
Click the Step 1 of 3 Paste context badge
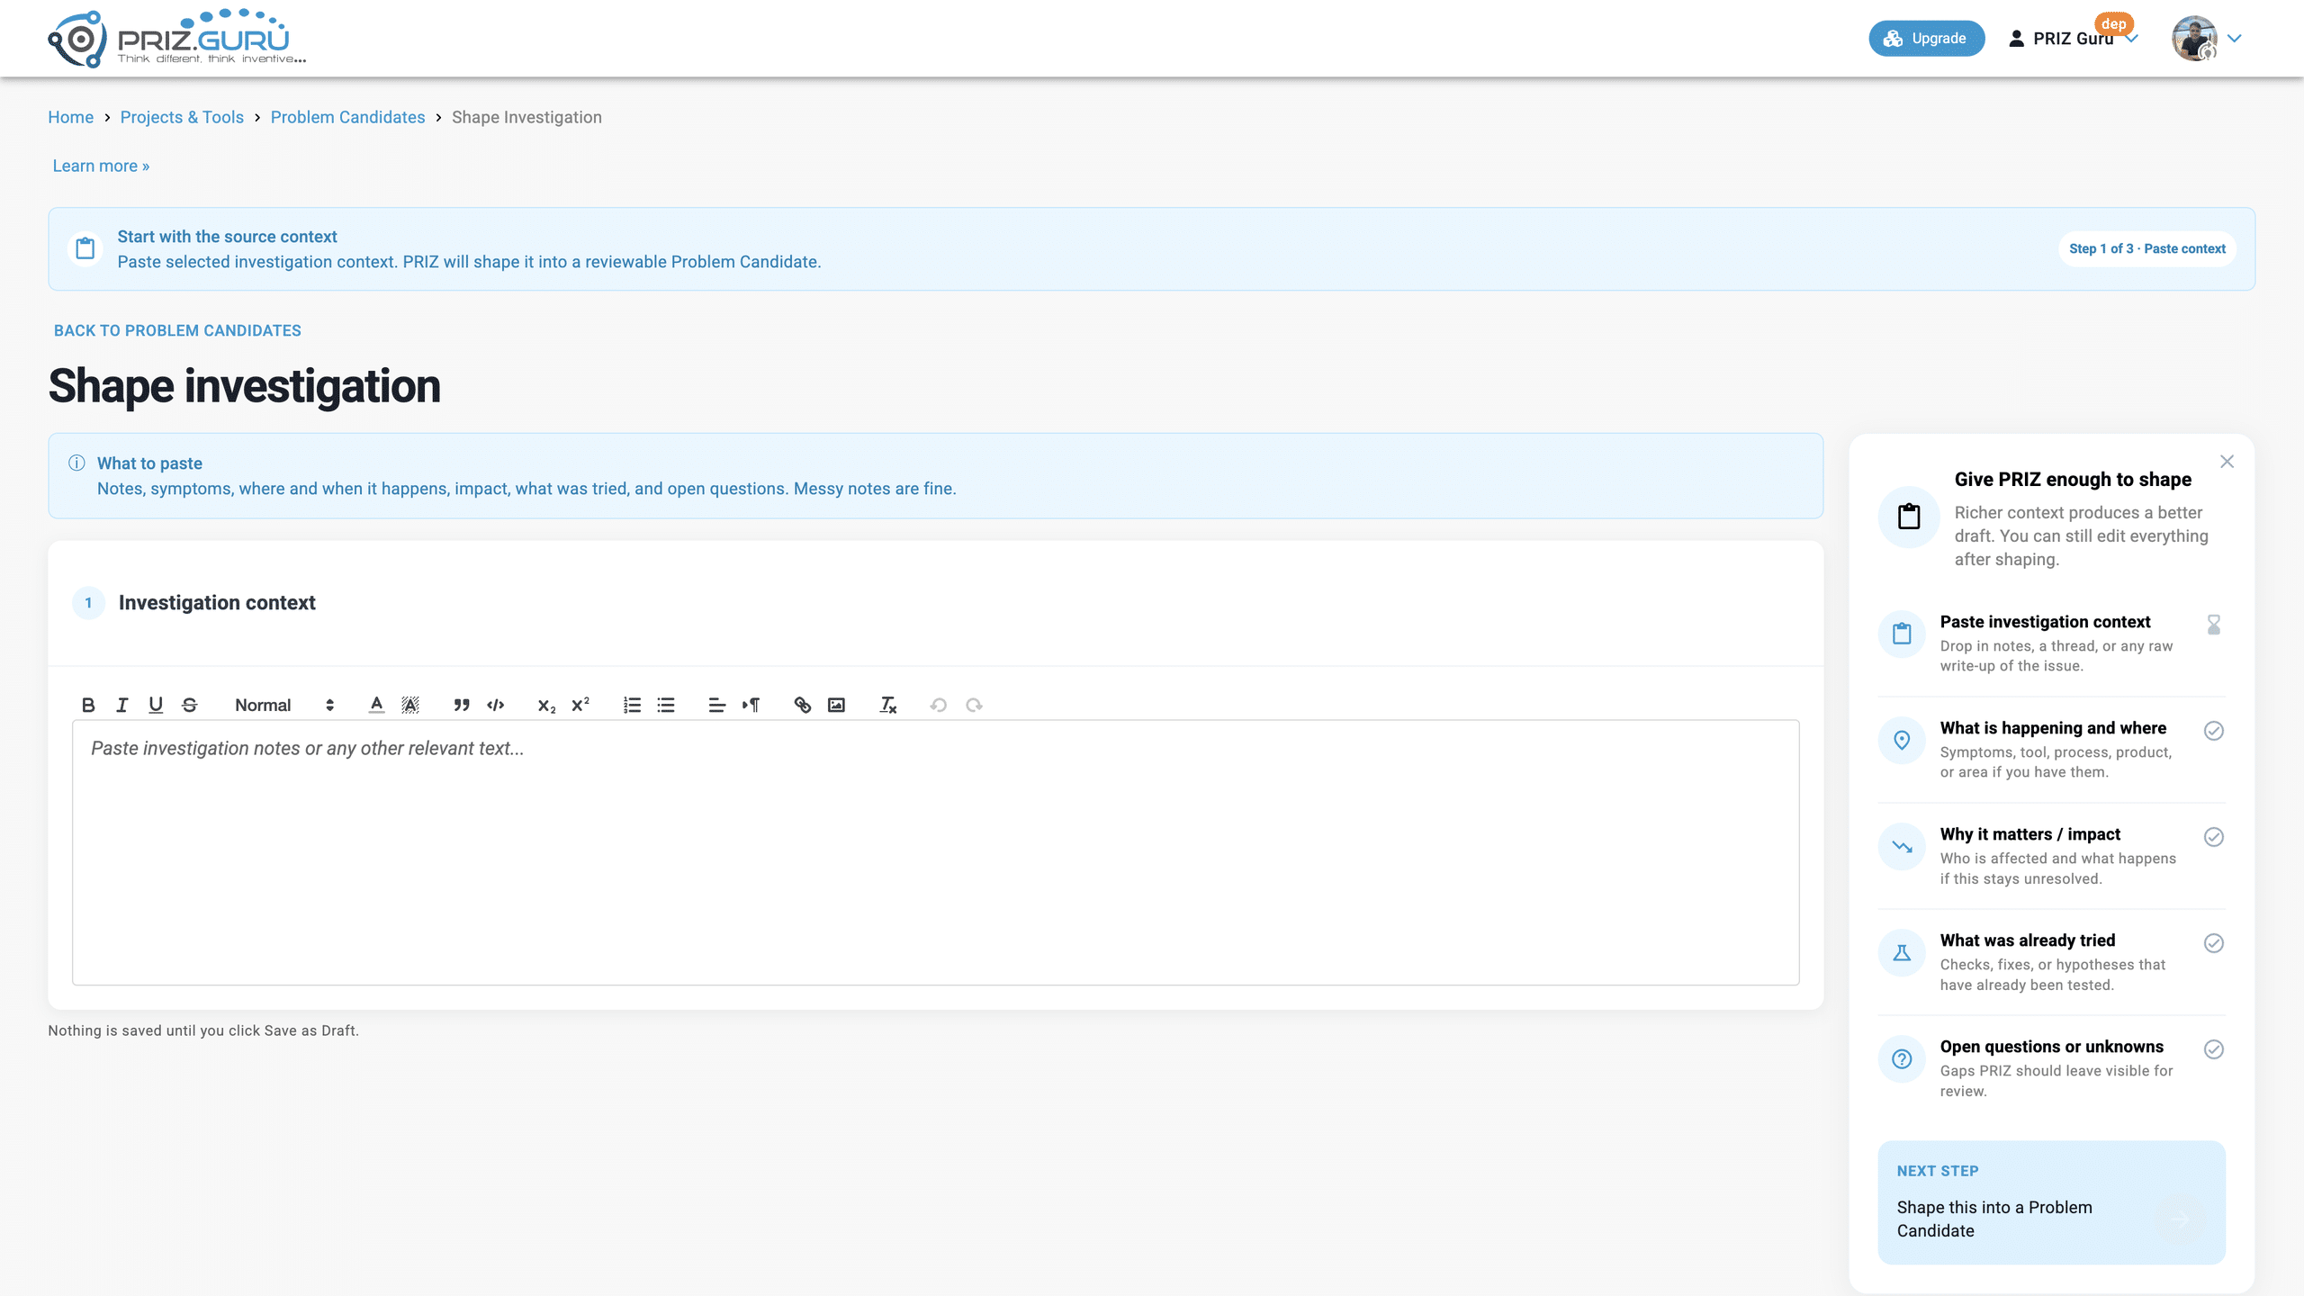(x=2147, y=248)
